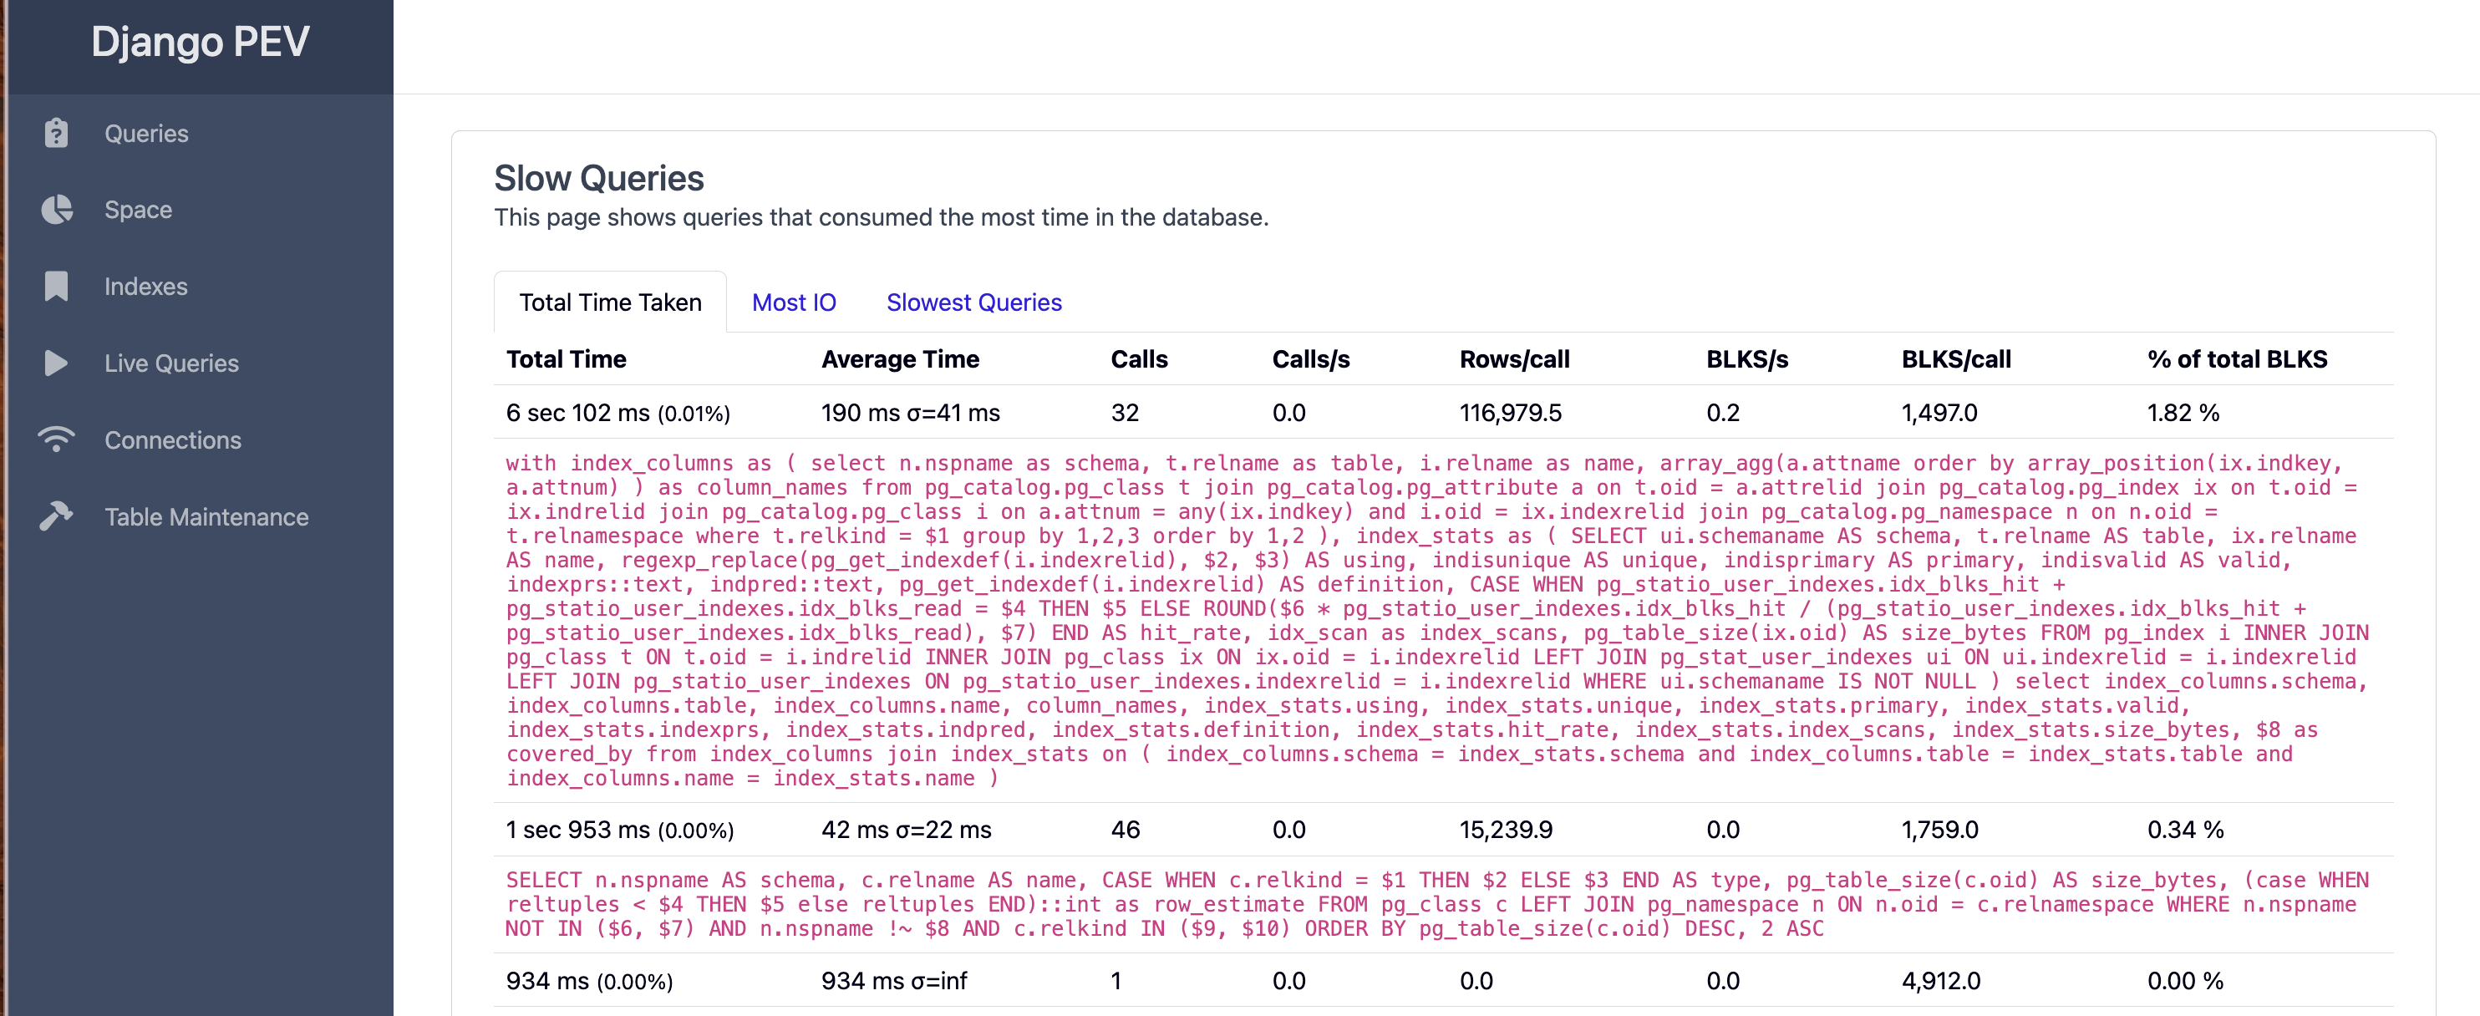Click the Django PEV title
Screen dimensions: 2480x1016
pyautogui.click(x=201, y=42)
